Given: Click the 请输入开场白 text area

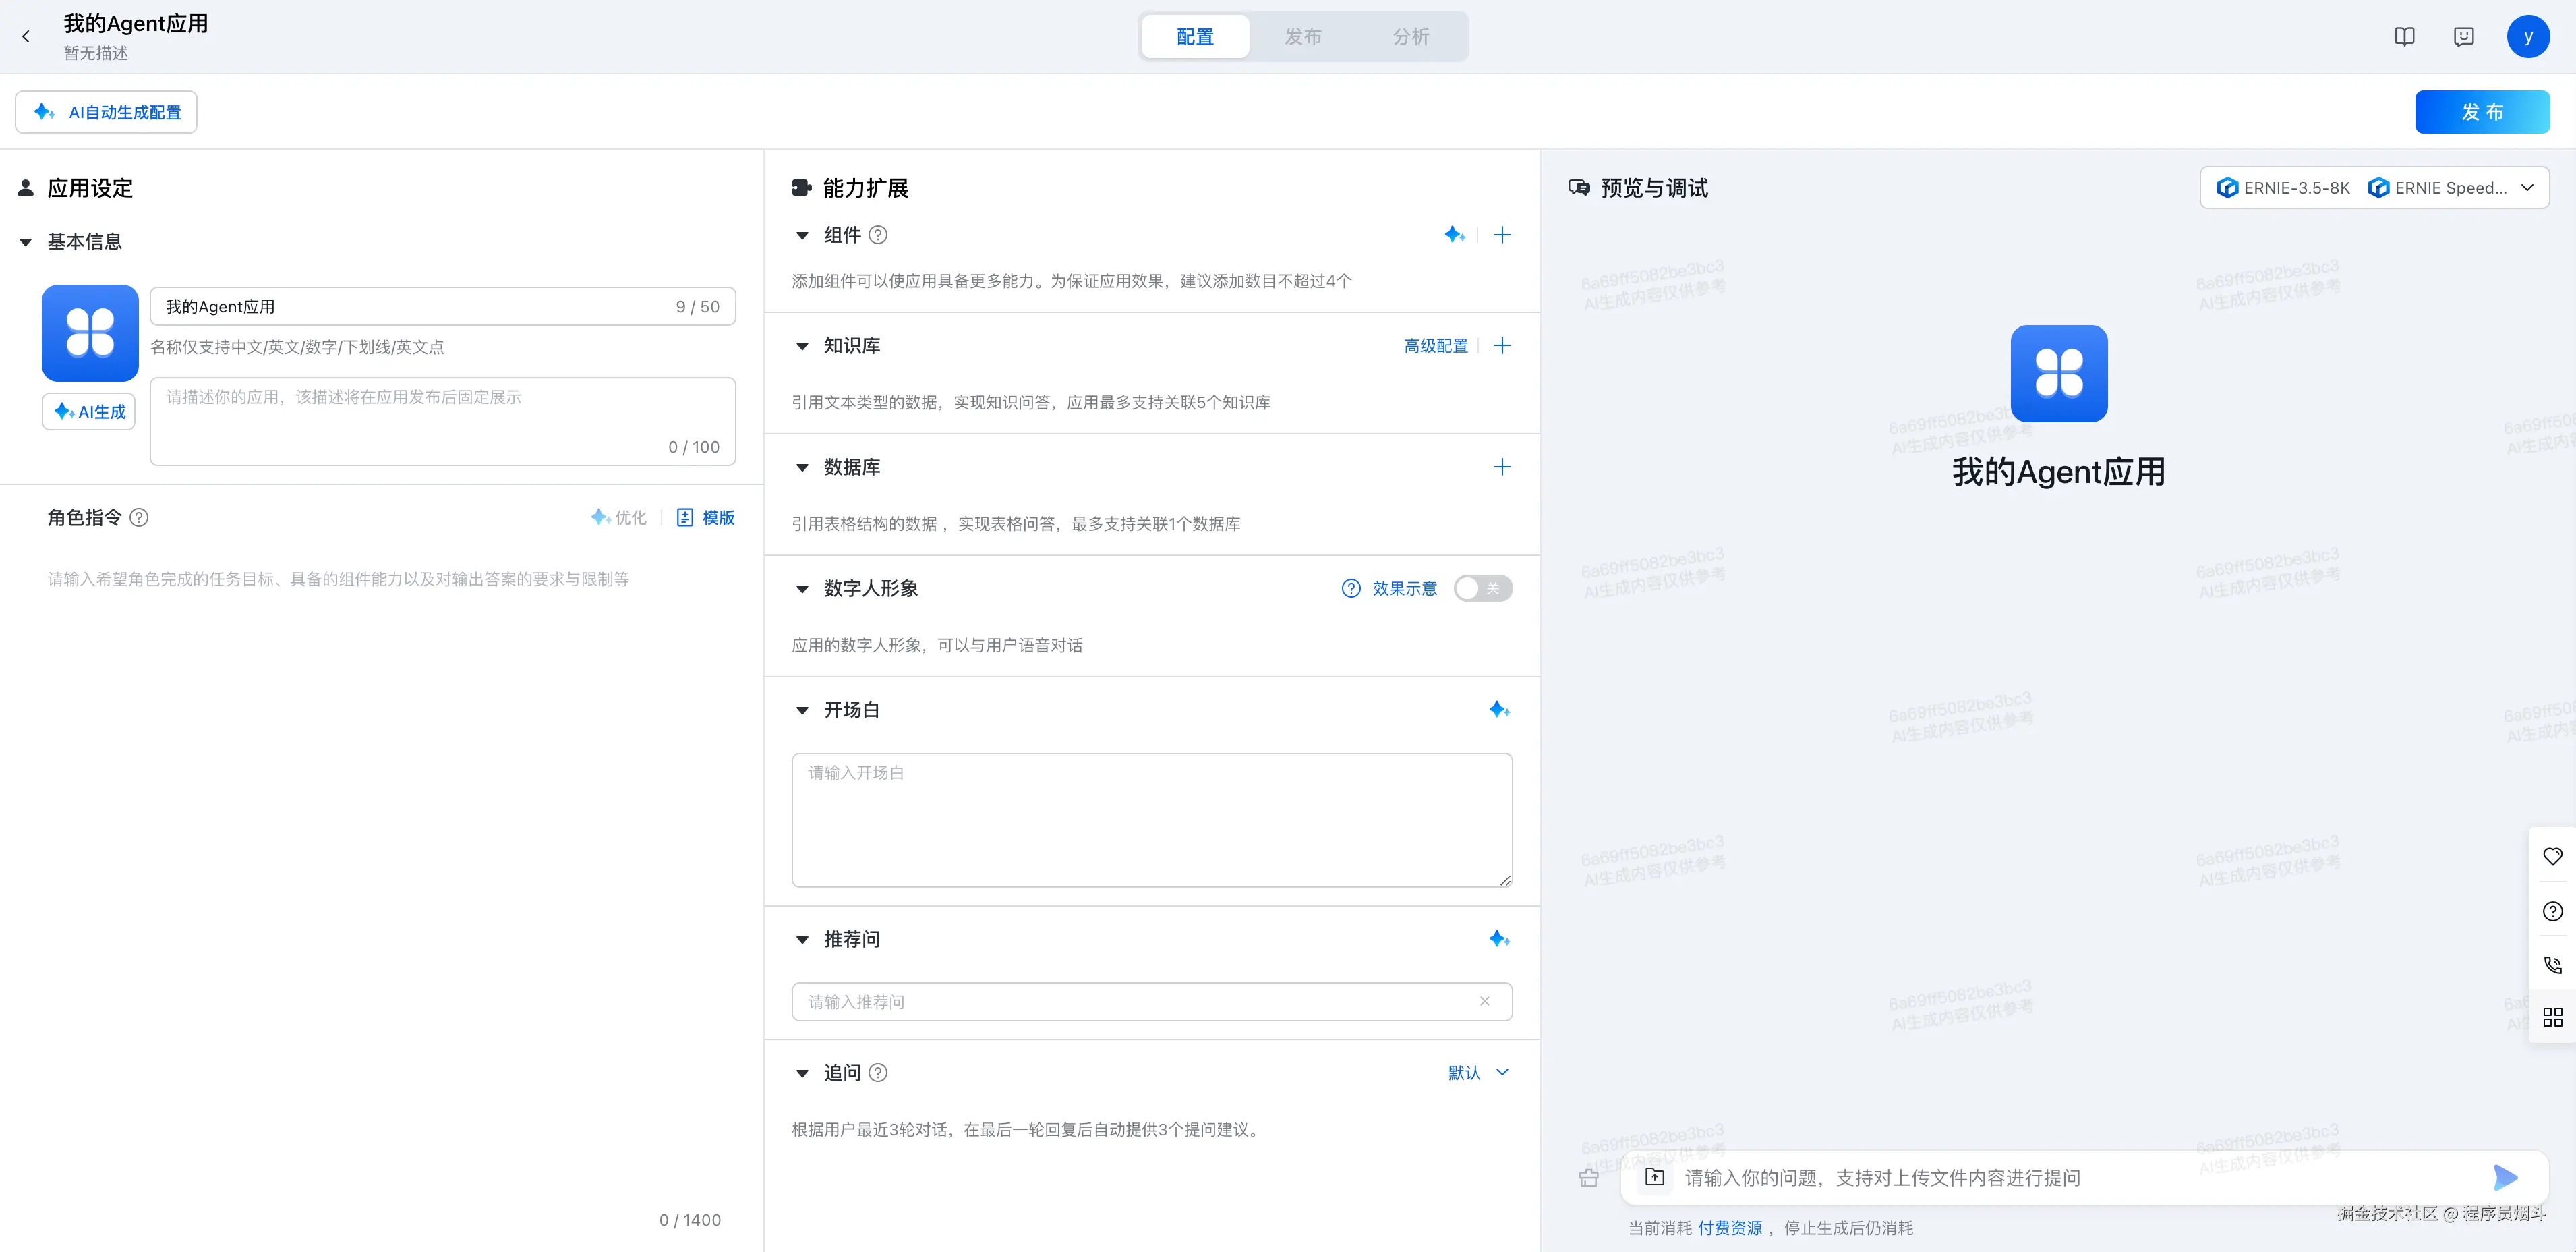Looking at the screenshot, I should tap(1151, 820).
